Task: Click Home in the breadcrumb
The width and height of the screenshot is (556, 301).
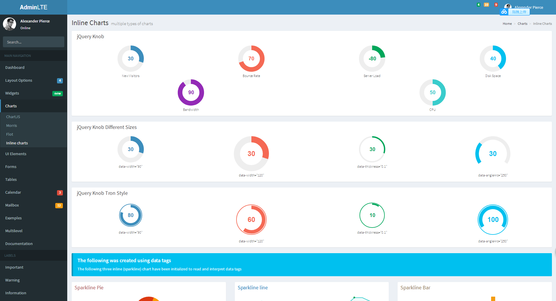Action: pos(507,24)
